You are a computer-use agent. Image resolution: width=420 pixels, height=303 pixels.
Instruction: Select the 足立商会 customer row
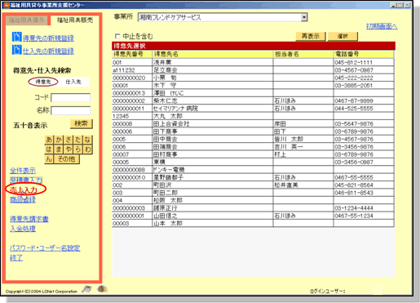coord(253,70)
